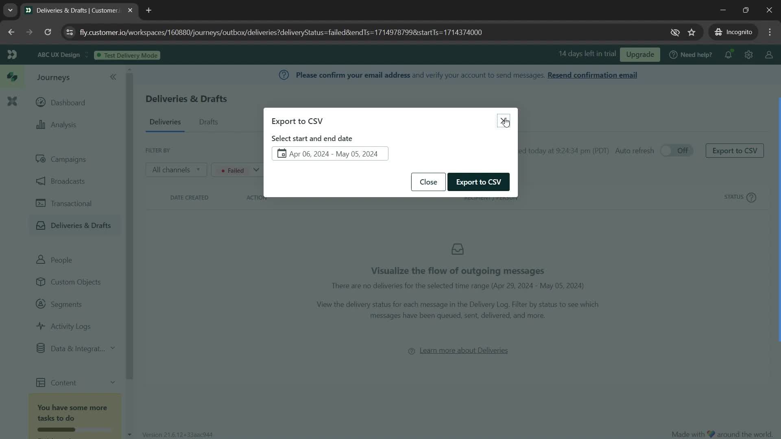
Task: Click the Upgrade trial button
Action: point(640,54)
